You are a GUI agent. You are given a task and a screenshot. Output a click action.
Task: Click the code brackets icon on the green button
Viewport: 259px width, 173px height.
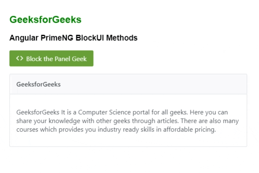20,58
